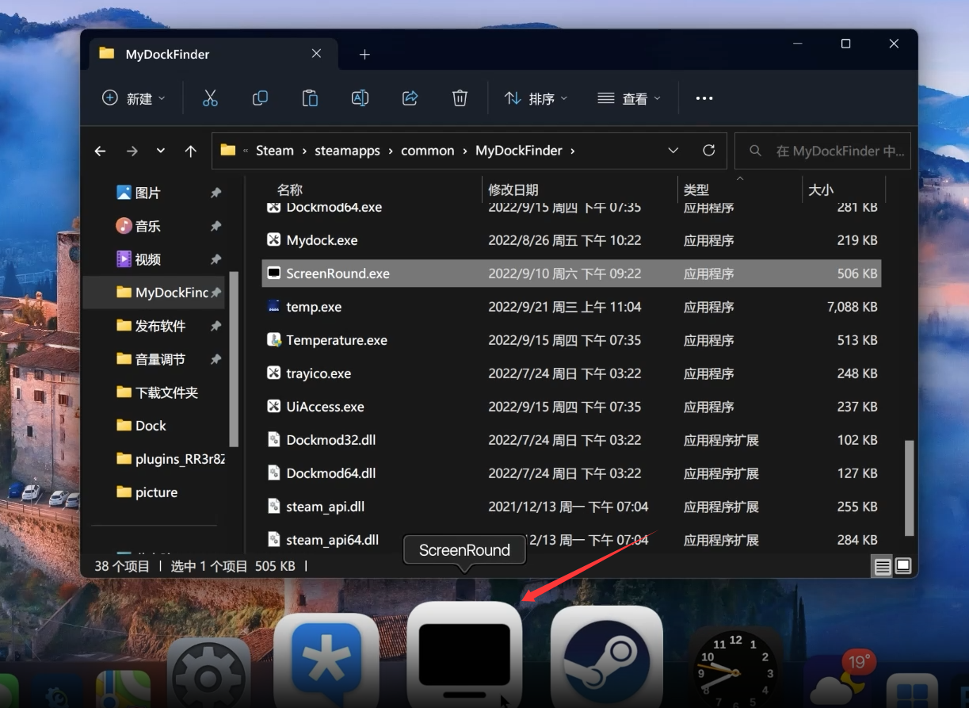Click the Paste clipboard icon

tap(310, 98)
